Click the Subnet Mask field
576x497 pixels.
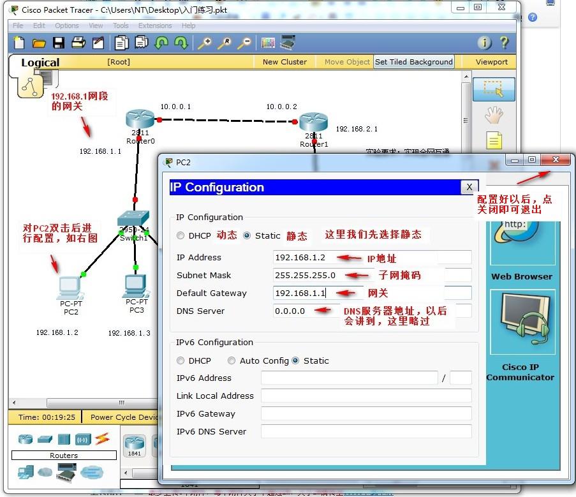[372, 275]
